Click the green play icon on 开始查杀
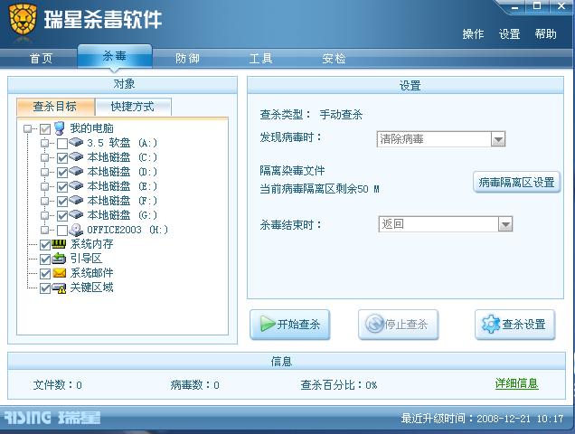 coord(268,324)
